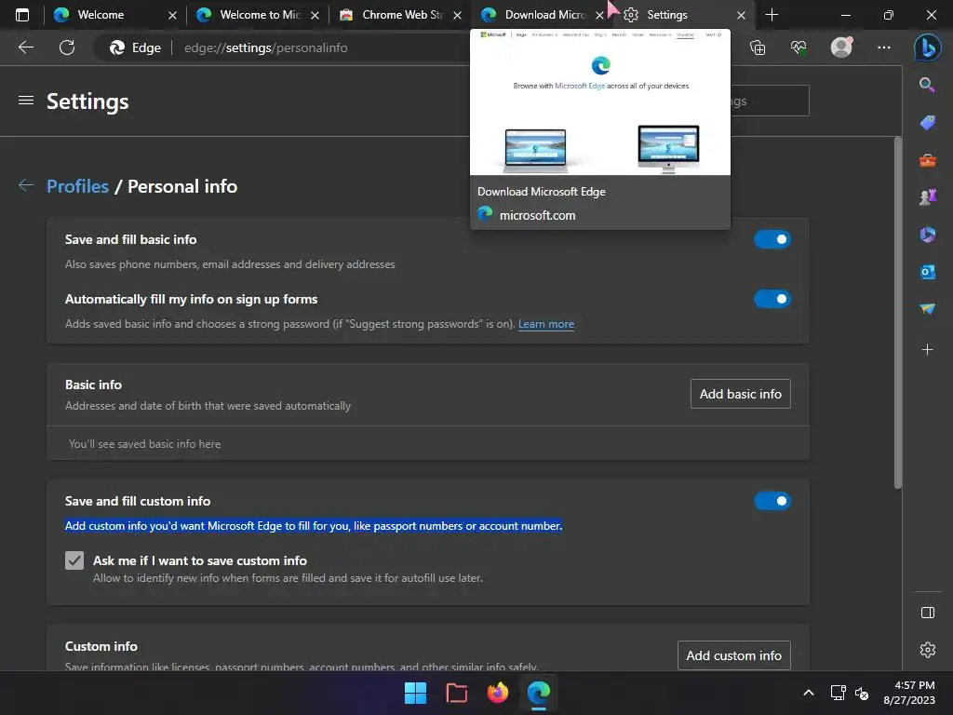Close the Welcome tab
Image resolution: width=953 pixels, height=715 pixels.
(x=172, y=15)
